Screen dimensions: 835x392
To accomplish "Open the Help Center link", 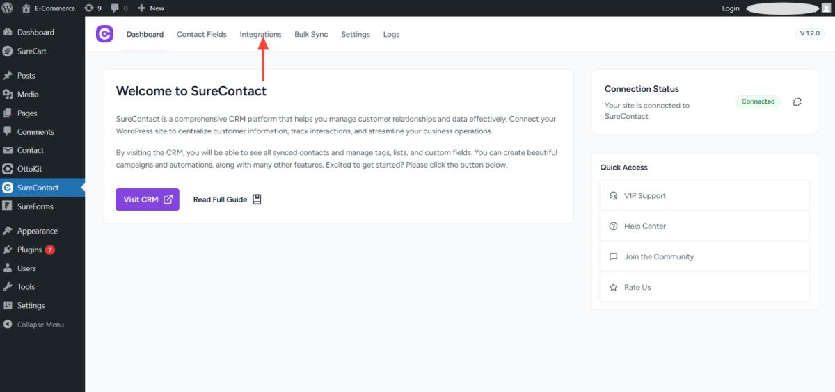I will click(645, 226).
